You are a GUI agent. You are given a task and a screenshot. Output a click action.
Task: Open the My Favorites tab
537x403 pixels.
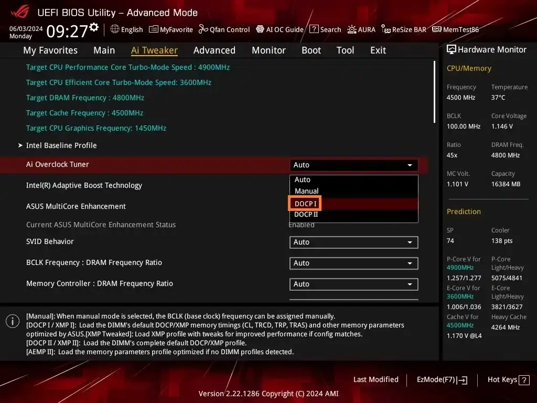click(x=50, y=50)
